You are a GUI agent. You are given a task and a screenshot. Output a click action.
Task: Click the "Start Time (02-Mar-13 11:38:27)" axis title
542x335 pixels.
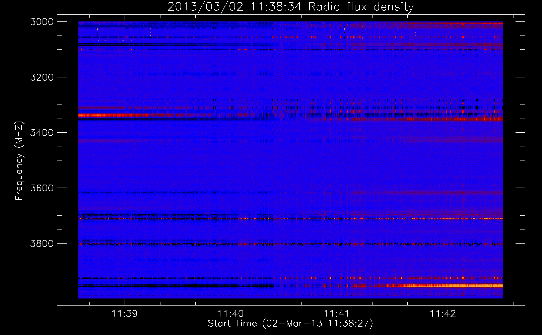click(x=290, y=324)
